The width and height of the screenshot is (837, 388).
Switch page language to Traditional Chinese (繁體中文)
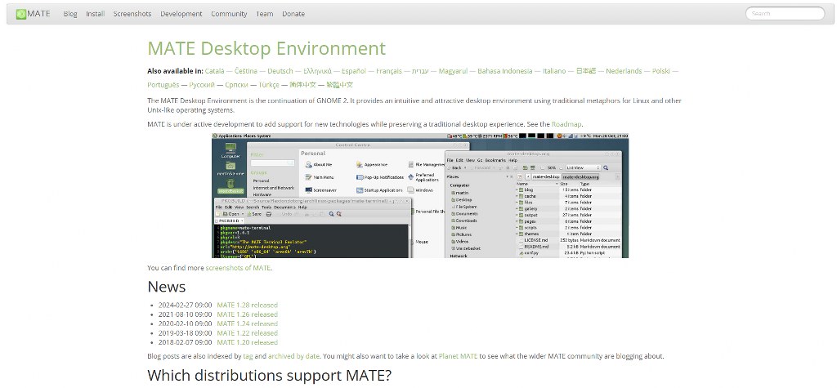(339, 85)
